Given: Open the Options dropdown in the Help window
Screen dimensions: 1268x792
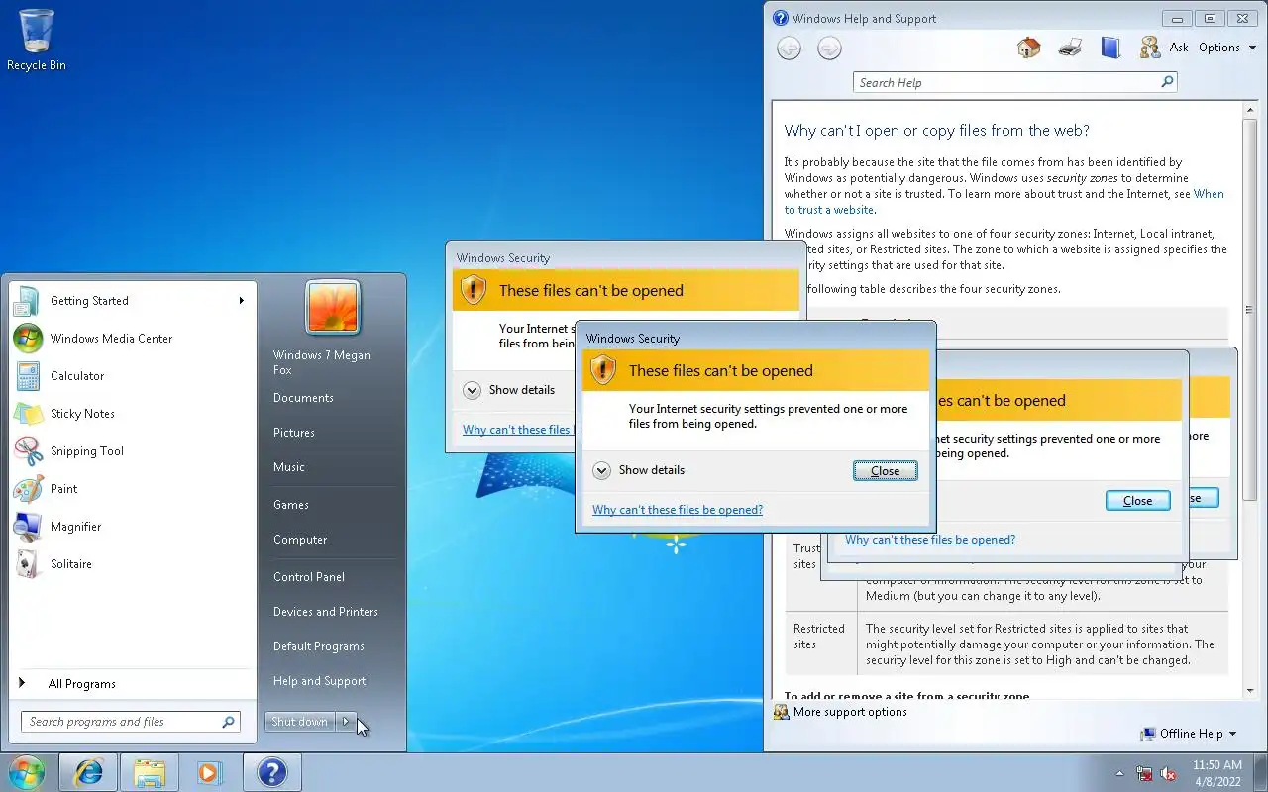Looking at the screenshot, I should tap(1226, 47).
